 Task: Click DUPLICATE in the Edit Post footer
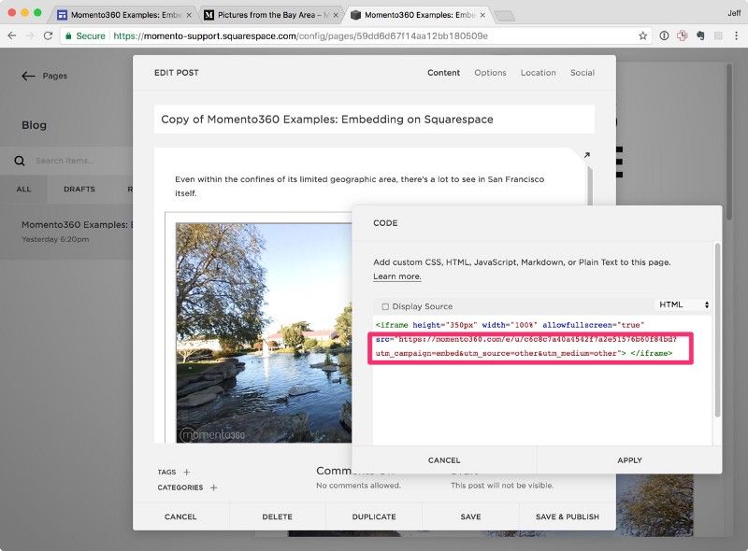click(x=374, y=516)
